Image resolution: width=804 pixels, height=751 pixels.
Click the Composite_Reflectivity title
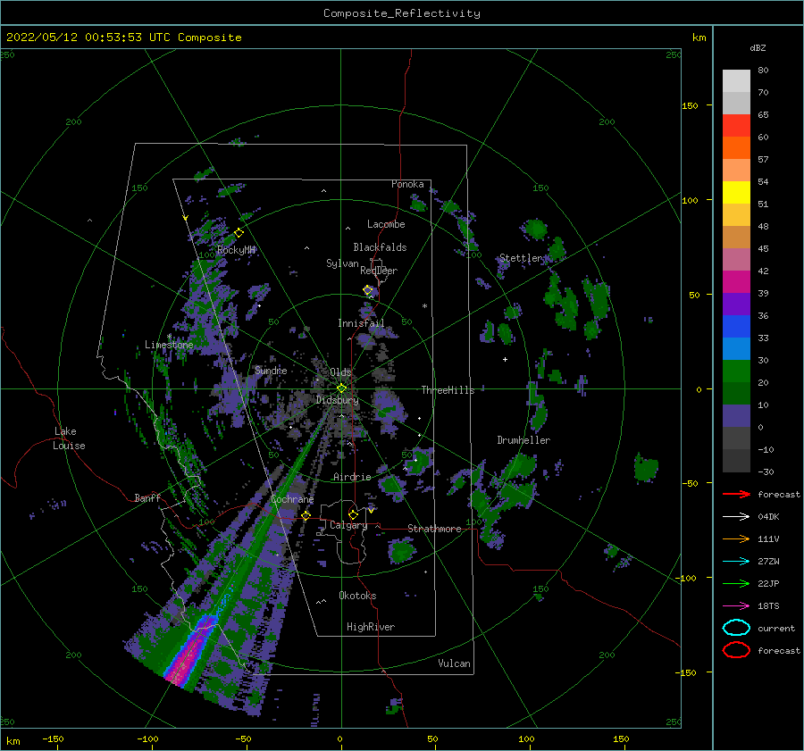click(401, 13)
